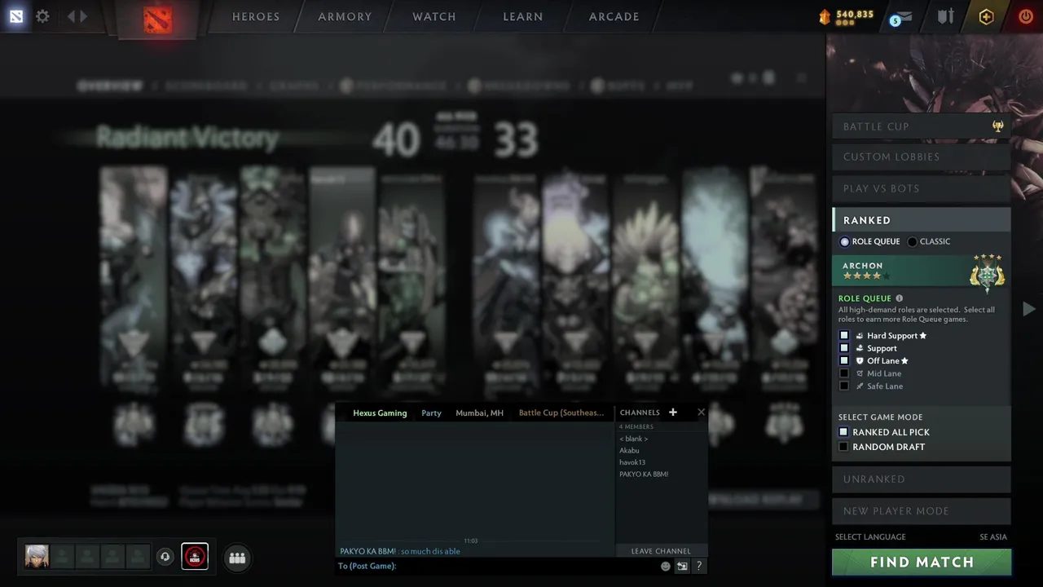
Task: Go forward with the right arrow
Action: [x=84, y=16]
